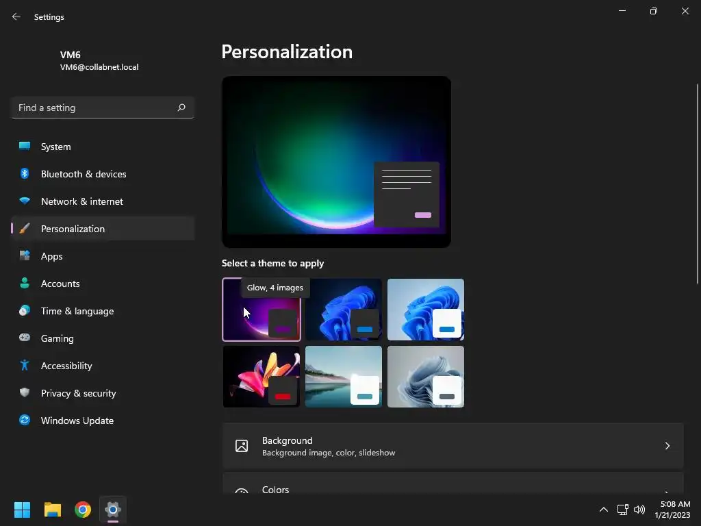
Task: Go to Network & internet settings
Action: click(x=103, y=201)
